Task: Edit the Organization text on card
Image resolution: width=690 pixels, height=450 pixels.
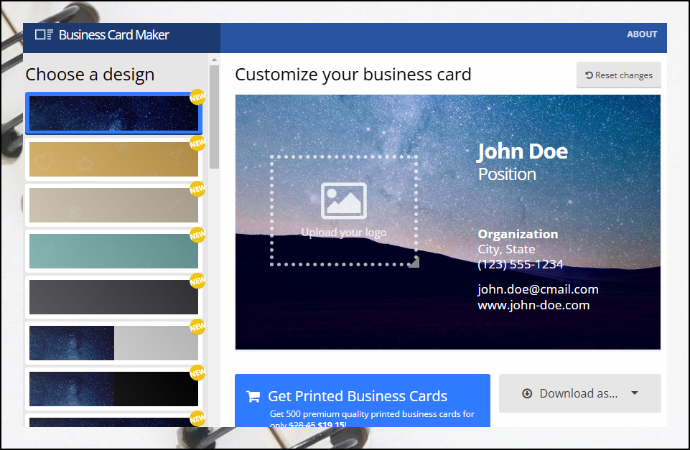Action: point(518,234)
